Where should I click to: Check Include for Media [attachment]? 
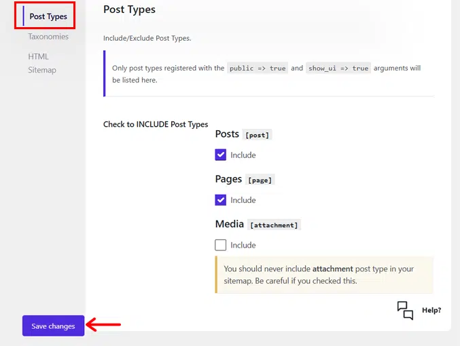[221, 245]
